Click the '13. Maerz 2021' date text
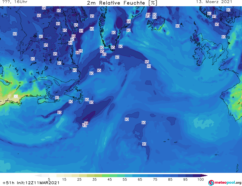This screenshot has width=242, height=186. tap(214, 2)
